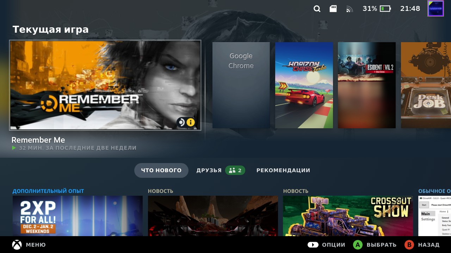451x253 pixels.
Task: Click the ОПЦИИ label in the footer
Action: pyautogui.click(x=334, y=245)
